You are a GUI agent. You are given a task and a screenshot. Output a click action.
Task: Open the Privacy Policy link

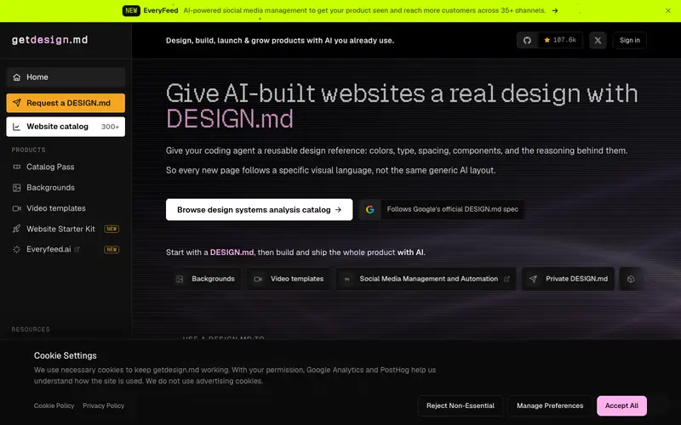[x=103, y=406]
